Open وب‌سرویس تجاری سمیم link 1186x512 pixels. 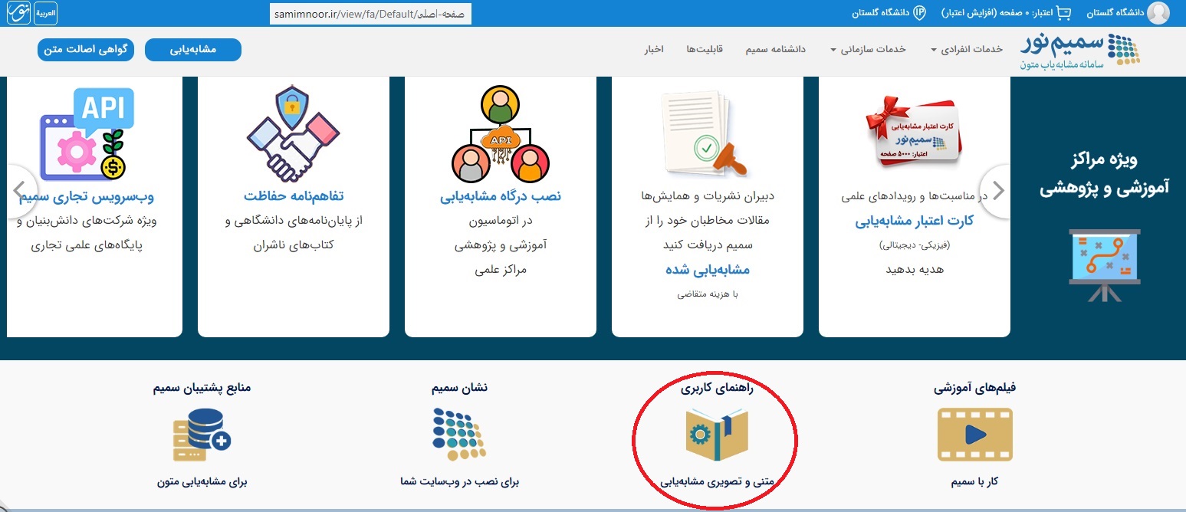pyautogui.click(x=87, y=197)
